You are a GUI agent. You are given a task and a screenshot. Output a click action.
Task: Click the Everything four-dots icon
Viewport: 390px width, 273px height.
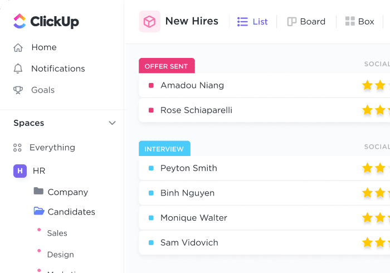[17, 148]
